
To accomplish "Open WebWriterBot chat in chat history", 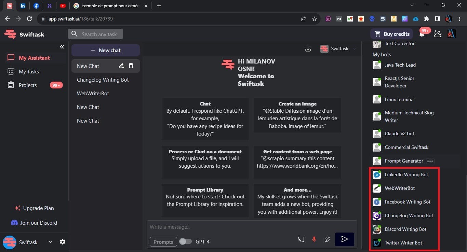I will click(93, 93).
